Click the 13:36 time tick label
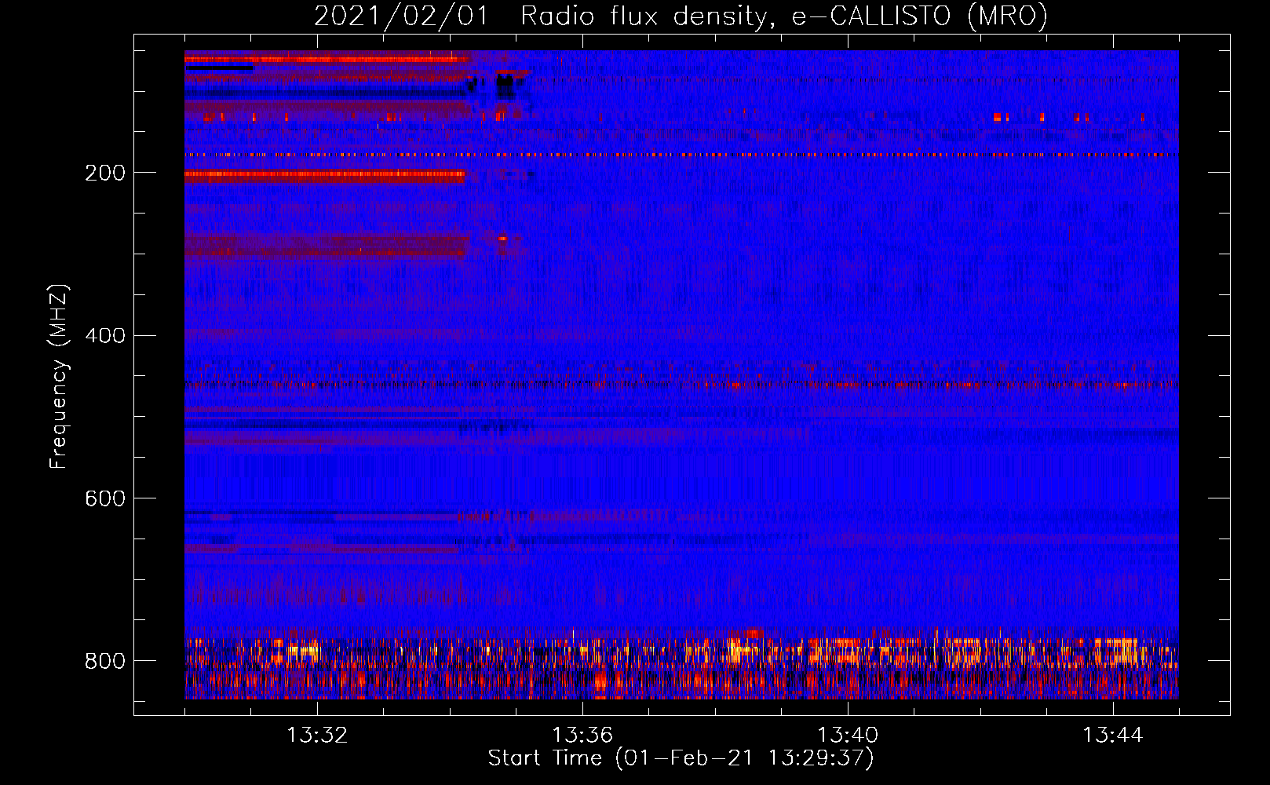The height and width of the screenshot is (785, 1270). pos(582,736)
